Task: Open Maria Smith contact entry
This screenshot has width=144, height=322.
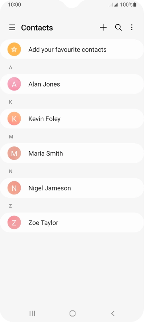Action: pyautogui.click(x=72, y=153)
